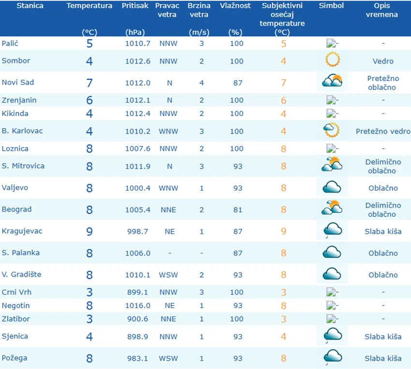This screenshot has height=369, width=411.
Task: Click the Stanica column header
Action: (30, 6)
